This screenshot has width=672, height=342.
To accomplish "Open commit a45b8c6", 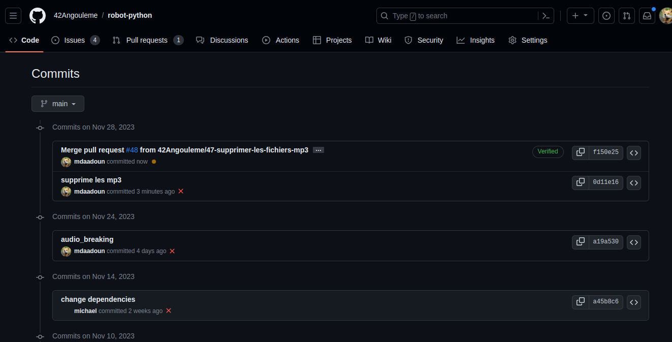I will (x=606, y=302).
